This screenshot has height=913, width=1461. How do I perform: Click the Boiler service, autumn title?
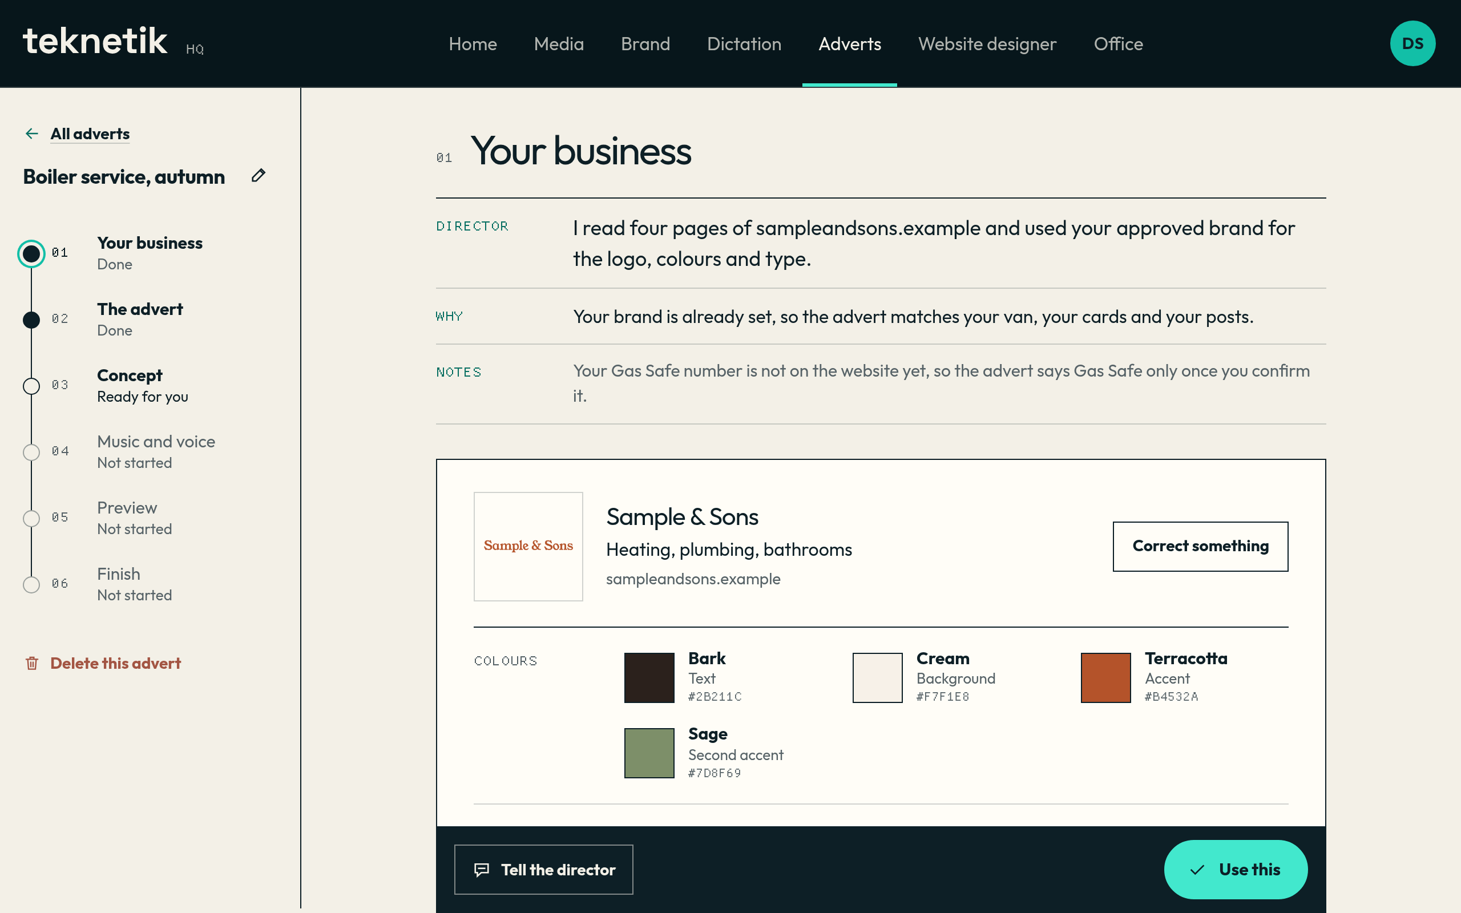tap(124, 176)
